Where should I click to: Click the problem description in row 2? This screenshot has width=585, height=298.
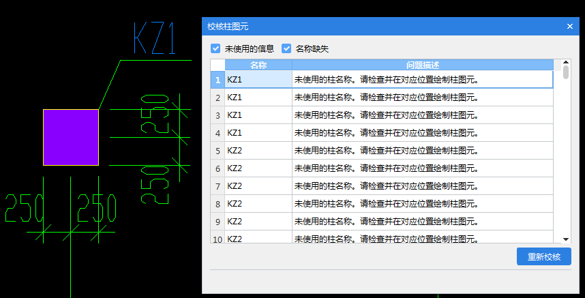pyautogui.click(x=423, y=98)
